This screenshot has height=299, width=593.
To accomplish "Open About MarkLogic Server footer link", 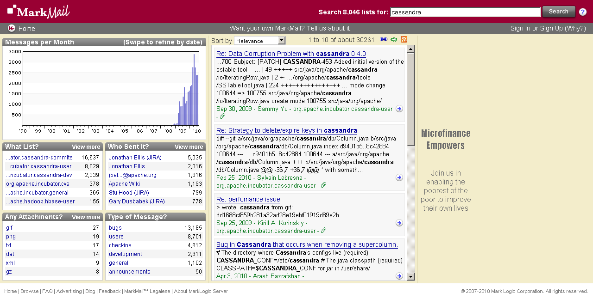I will 201,292.
